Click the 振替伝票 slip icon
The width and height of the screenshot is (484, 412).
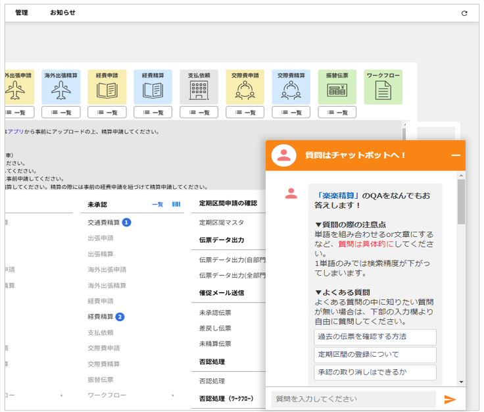[x=337, y=90]
